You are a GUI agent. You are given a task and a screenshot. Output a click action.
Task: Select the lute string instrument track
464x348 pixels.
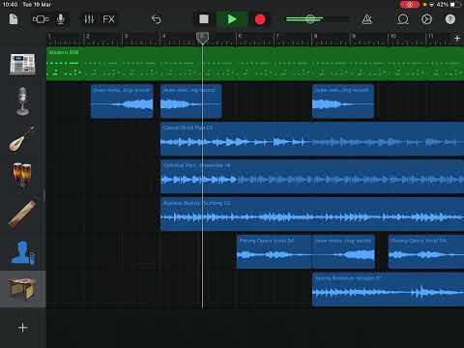click(x=22, y=139)
